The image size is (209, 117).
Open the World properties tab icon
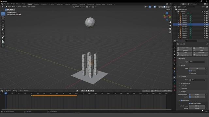pos(174,60)
